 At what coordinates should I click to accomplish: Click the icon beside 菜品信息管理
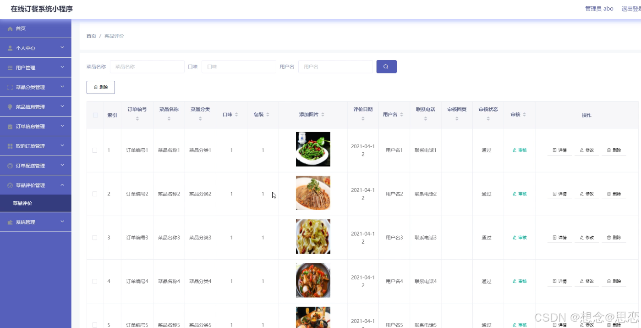pyautogui.click(x=10, y=107)
